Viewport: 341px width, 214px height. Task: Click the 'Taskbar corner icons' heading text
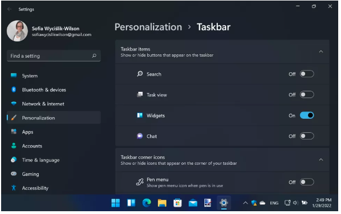pos(143,157)
